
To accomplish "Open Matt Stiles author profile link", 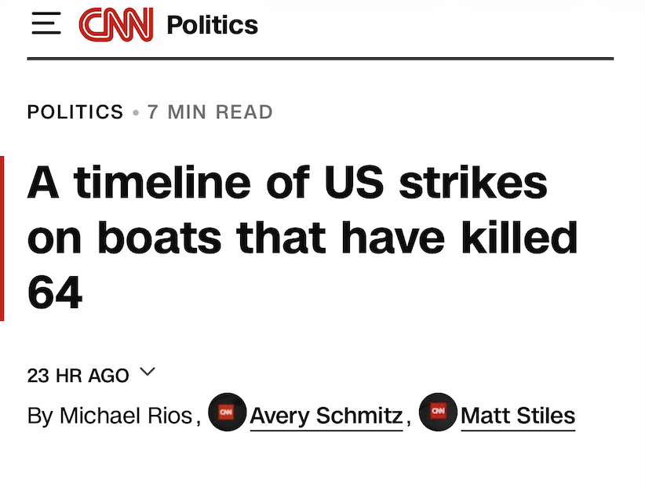I will coord(518,415).
